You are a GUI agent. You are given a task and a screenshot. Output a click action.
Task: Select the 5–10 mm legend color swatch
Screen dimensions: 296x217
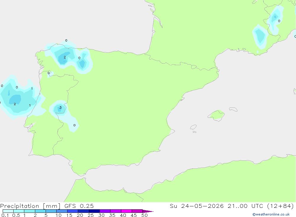51,211
